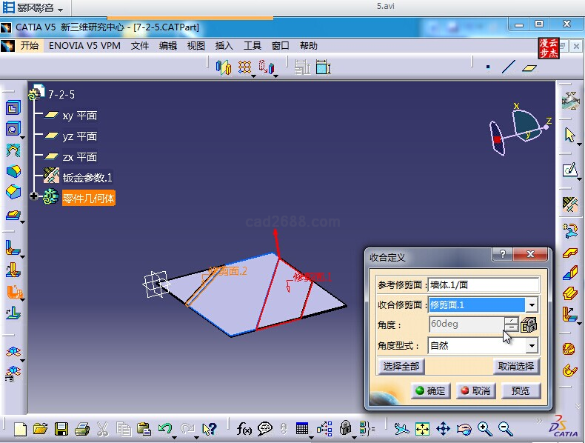The height and width of the screenshot is (443, 585).
Task: Click the Save icon in bottom toolbar
Action: coord(61,428)
